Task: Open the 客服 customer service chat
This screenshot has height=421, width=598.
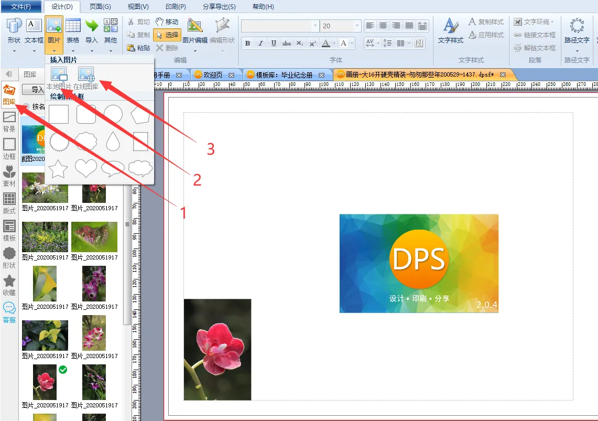Action: (x=9, y=312)
